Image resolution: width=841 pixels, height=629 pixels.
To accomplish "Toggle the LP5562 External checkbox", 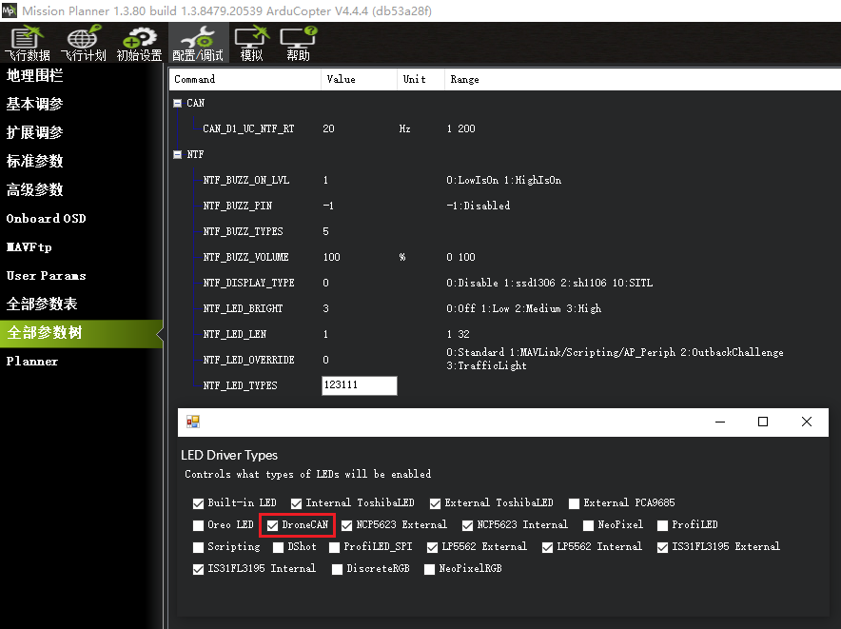I will click(432, 547).
